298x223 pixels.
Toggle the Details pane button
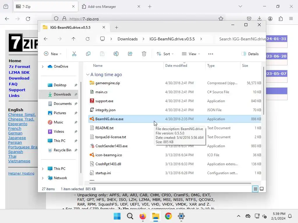pyautogui.click(x=250, y=54)
